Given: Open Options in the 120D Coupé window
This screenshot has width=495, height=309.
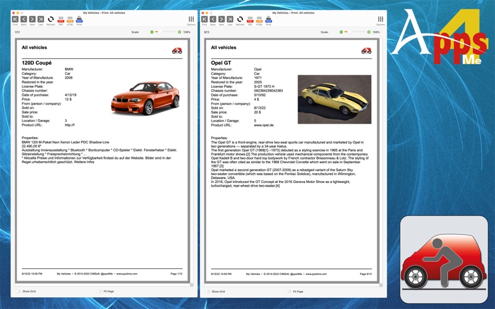Looking at the screenshot, I should point(191,20).
